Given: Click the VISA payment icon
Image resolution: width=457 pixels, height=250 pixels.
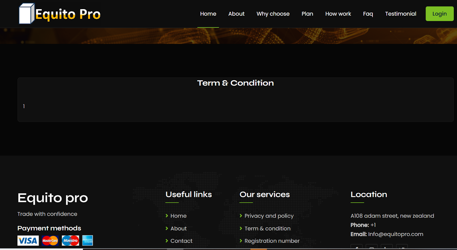Looking at the screenshot, I should point(28,241).
